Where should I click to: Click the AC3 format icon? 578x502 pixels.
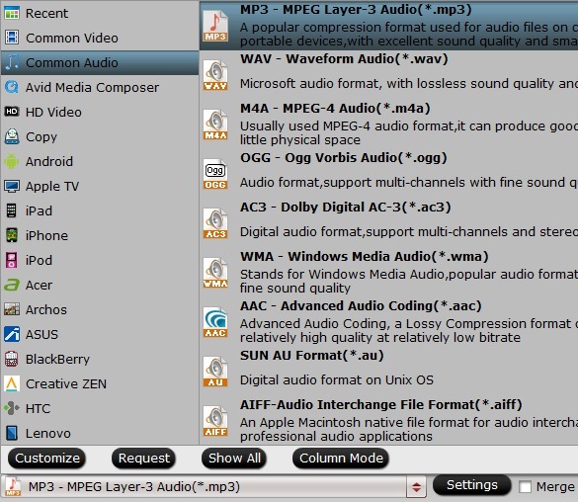pos(215,223)
